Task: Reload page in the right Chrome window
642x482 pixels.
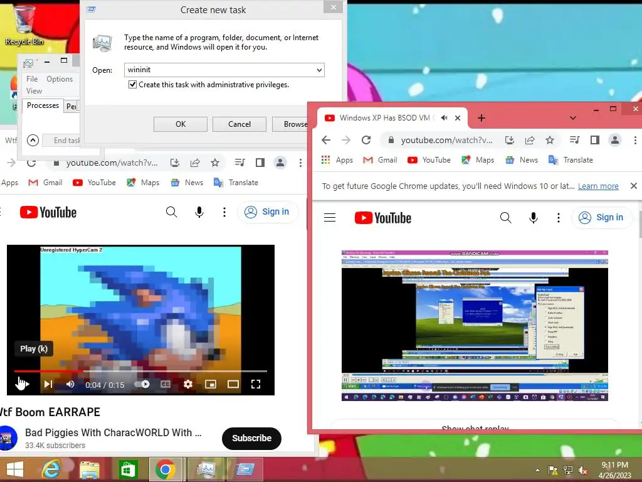Action: (366, 140)
